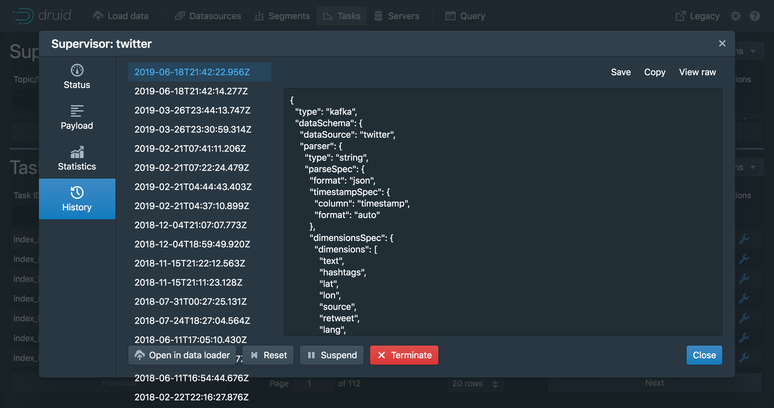Select history entry 2019-06-18T21:42:14.277Z
This screenshot has width=774, height=408.
(x=199, y=91)
